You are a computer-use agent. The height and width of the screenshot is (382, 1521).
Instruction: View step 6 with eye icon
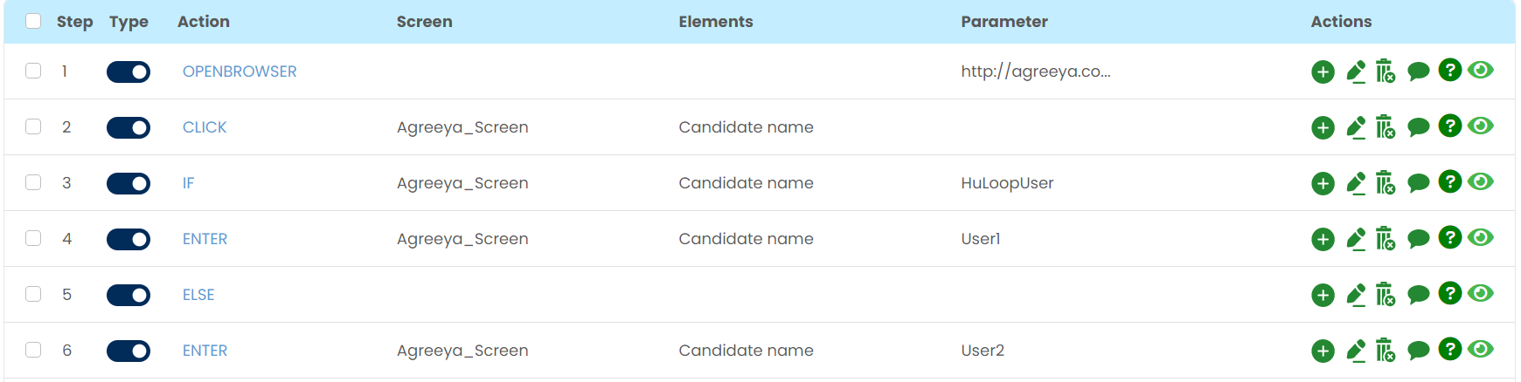[1481, 349]
